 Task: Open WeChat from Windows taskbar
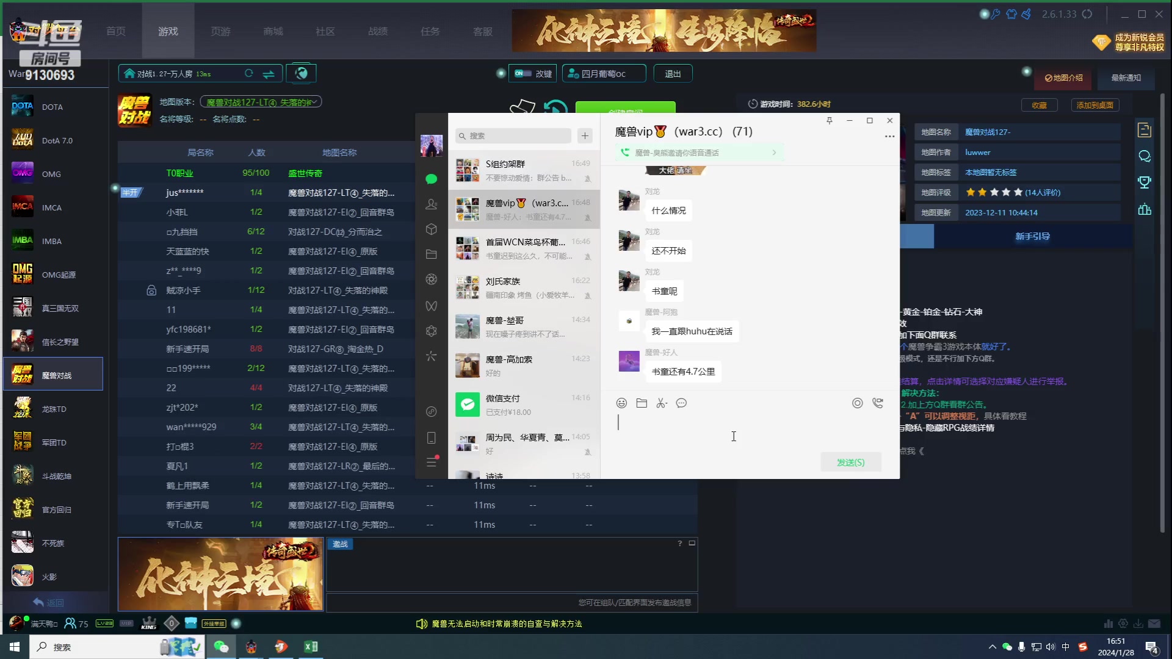click(221, 647)
